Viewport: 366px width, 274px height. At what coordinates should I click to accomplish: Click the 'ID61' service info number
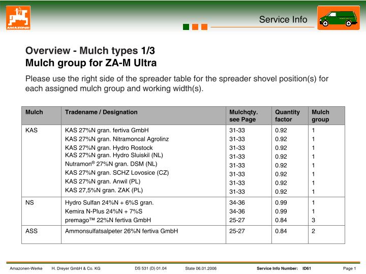(x=307, y=268)
